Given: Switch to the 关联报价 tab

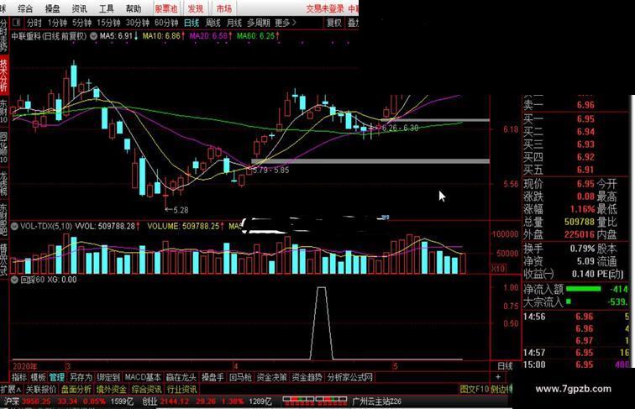Looking at the screenshot, I should click(41, 390).
